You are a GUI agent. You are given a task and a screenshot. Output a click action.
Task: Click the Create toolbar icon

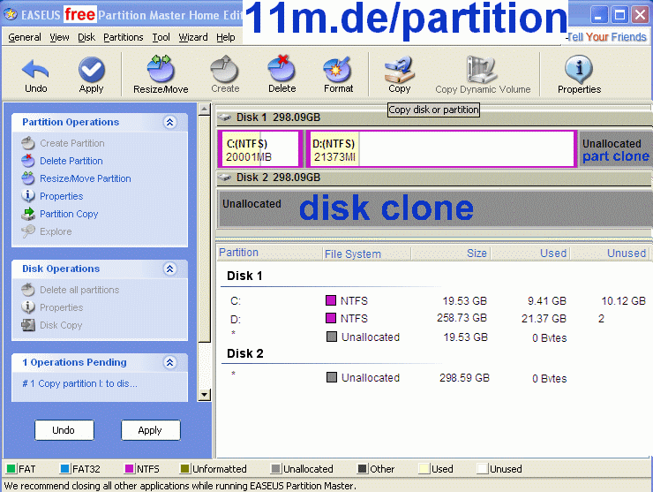click(225, 68)
